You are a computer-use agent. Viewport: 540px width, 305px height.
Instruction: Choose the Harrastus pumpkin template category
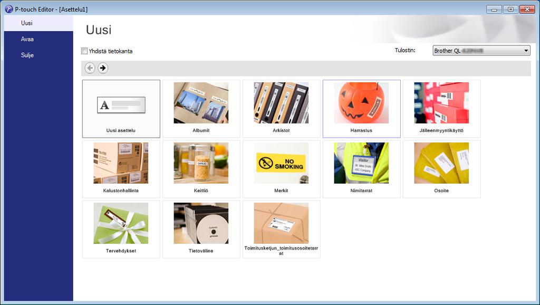(x=362, y=109)
